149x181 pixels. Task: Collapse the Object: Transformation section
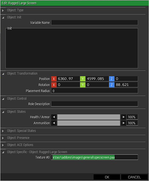3,74
